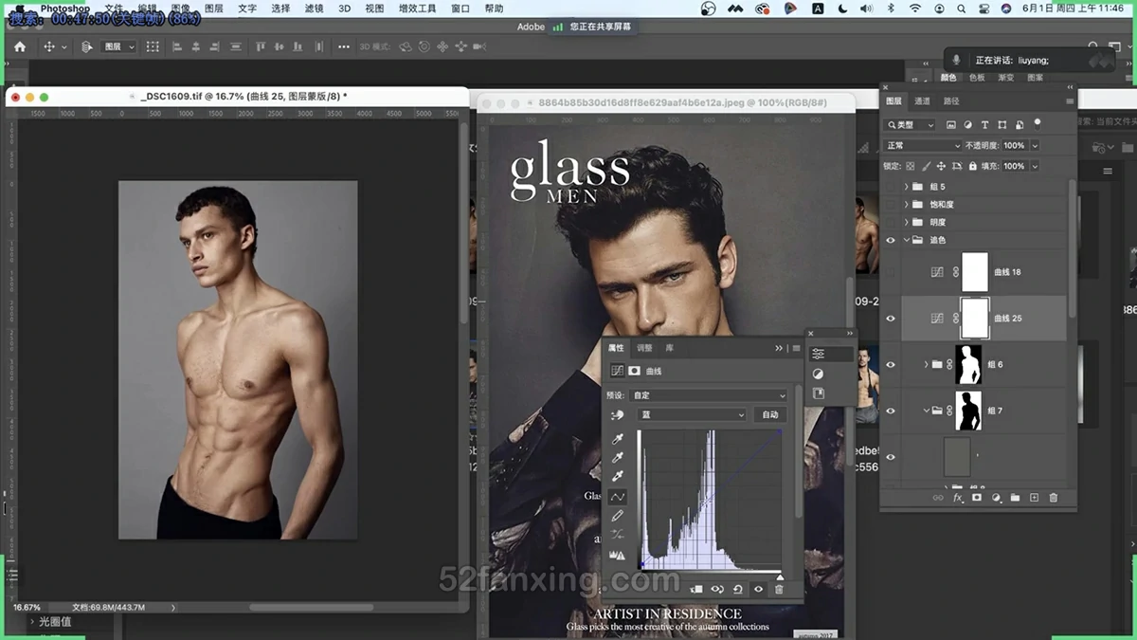Open the blend mode 正常 dropdown
The image size is (1137, 640).
[x=923, y=146]
